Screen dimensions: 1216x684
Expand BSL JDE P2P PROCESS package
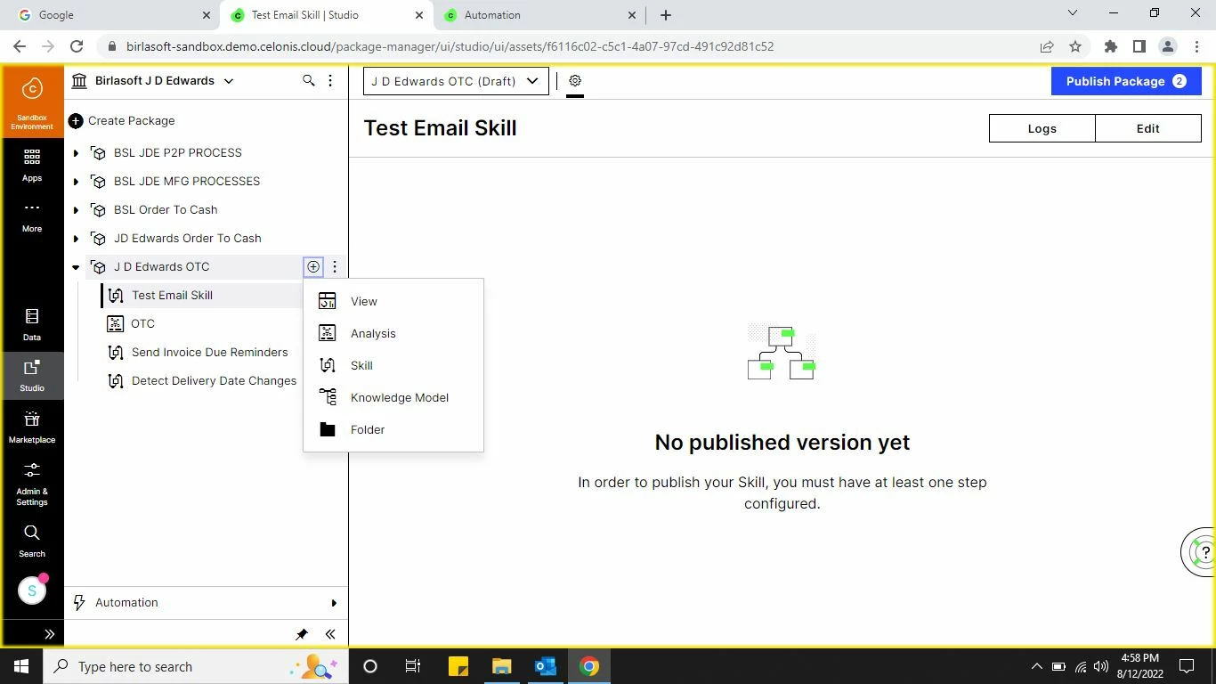[x=76, y=153]
